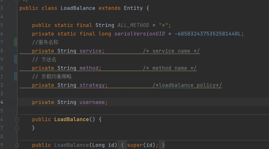Click the /*loadbalance policy*/ comment
269x149 pixels.
point(187,85)
